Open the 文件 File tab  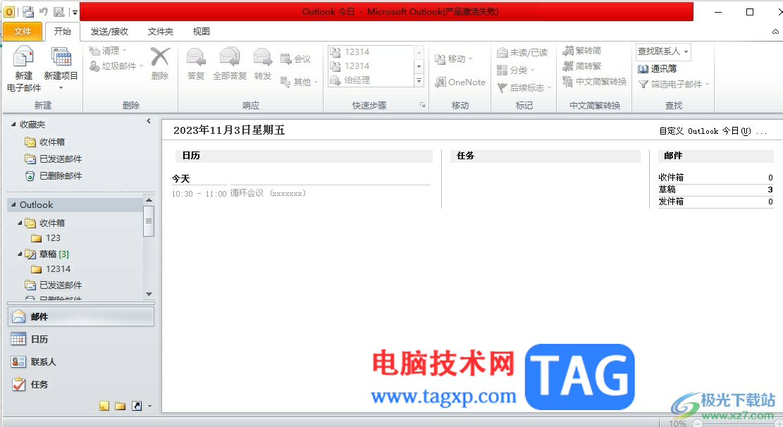[x=22, y=32]
